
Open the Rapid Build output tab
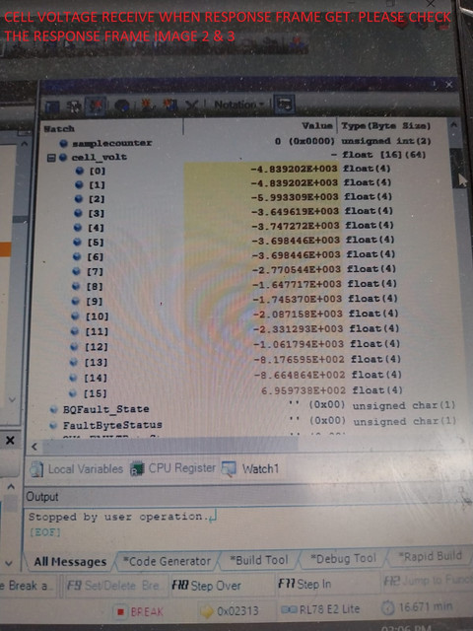click(430, 556)
